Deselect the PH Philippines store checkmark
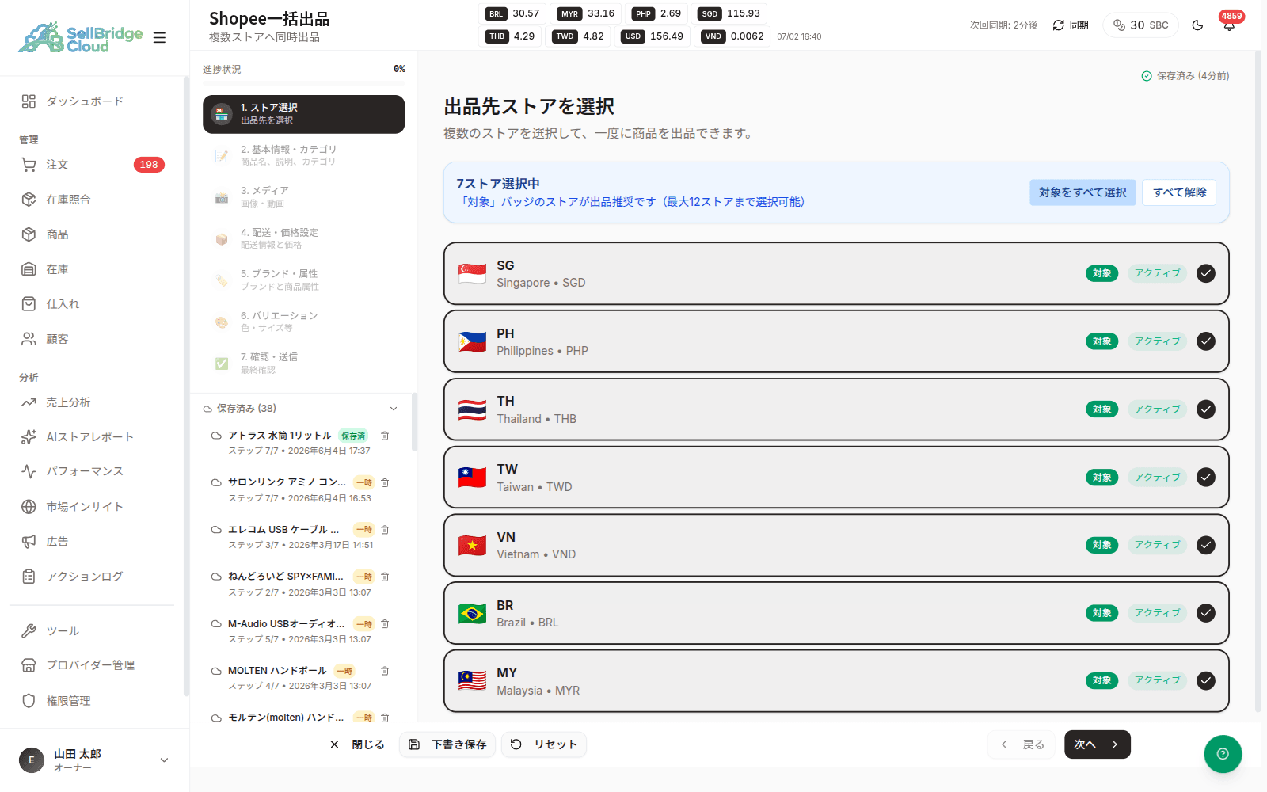 pos(1206,341)
